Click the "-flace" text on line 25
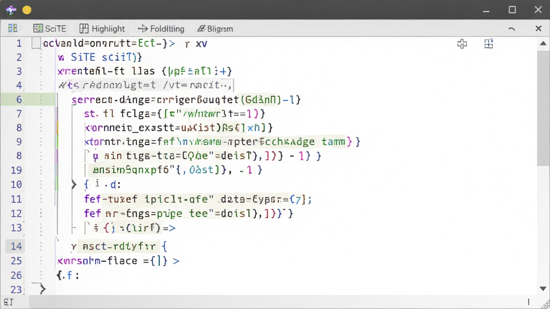The image size is (550, 309). [x=119, y=261]
